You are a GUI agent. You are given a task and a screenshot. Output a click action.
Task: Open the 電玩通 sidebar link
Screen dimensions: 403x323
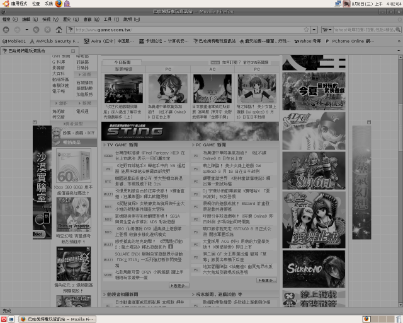[x=82, y=111]
